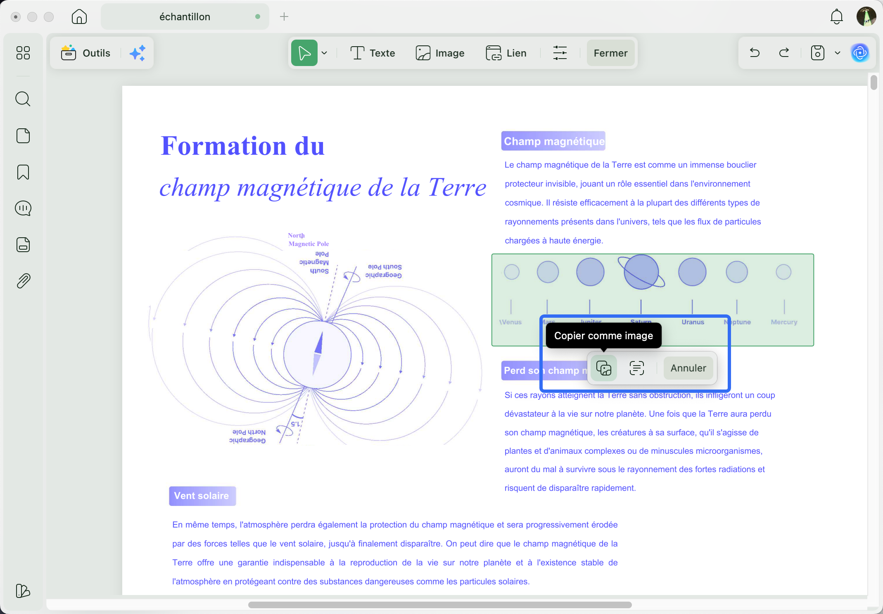Open the page panel icon in sidebar
Viewport: 883px width, 614px height.
(23, 136)
